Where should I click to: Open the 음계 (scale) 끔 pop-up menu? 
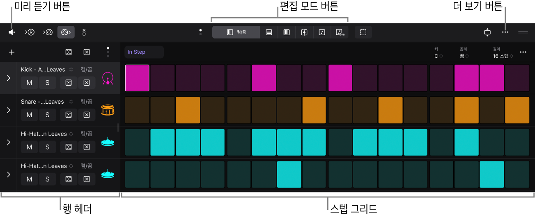(464, 56)
